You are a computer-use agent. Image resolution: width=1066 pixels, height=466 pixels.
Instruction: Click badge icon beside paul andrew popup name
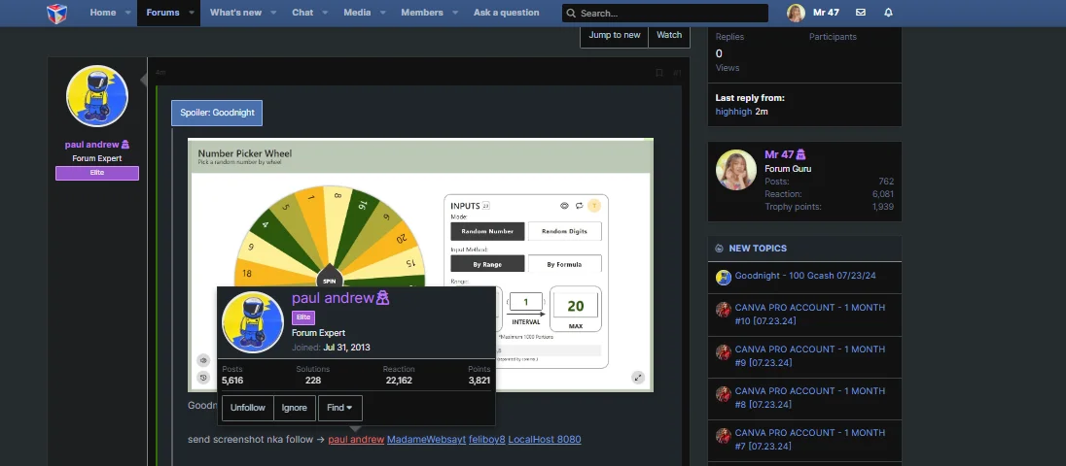click(x=383, y=297)
